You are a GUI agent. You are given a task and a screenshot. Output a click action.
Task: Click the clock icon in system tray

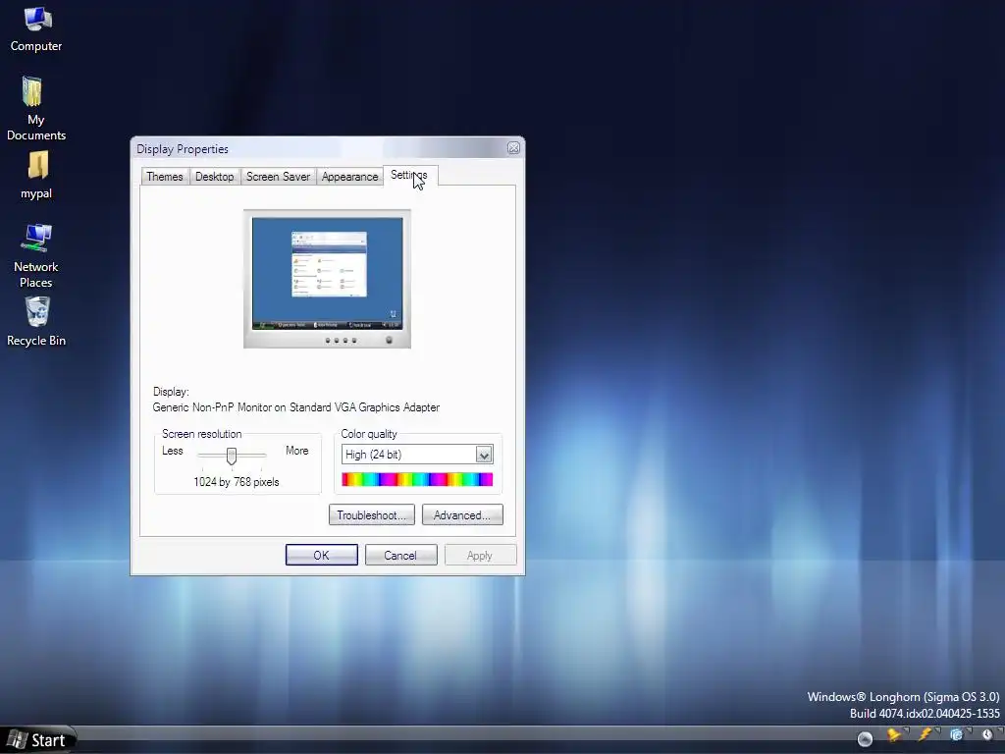987,734
